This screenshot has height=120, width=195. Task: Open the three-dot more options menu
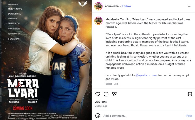tap(190, 6)
